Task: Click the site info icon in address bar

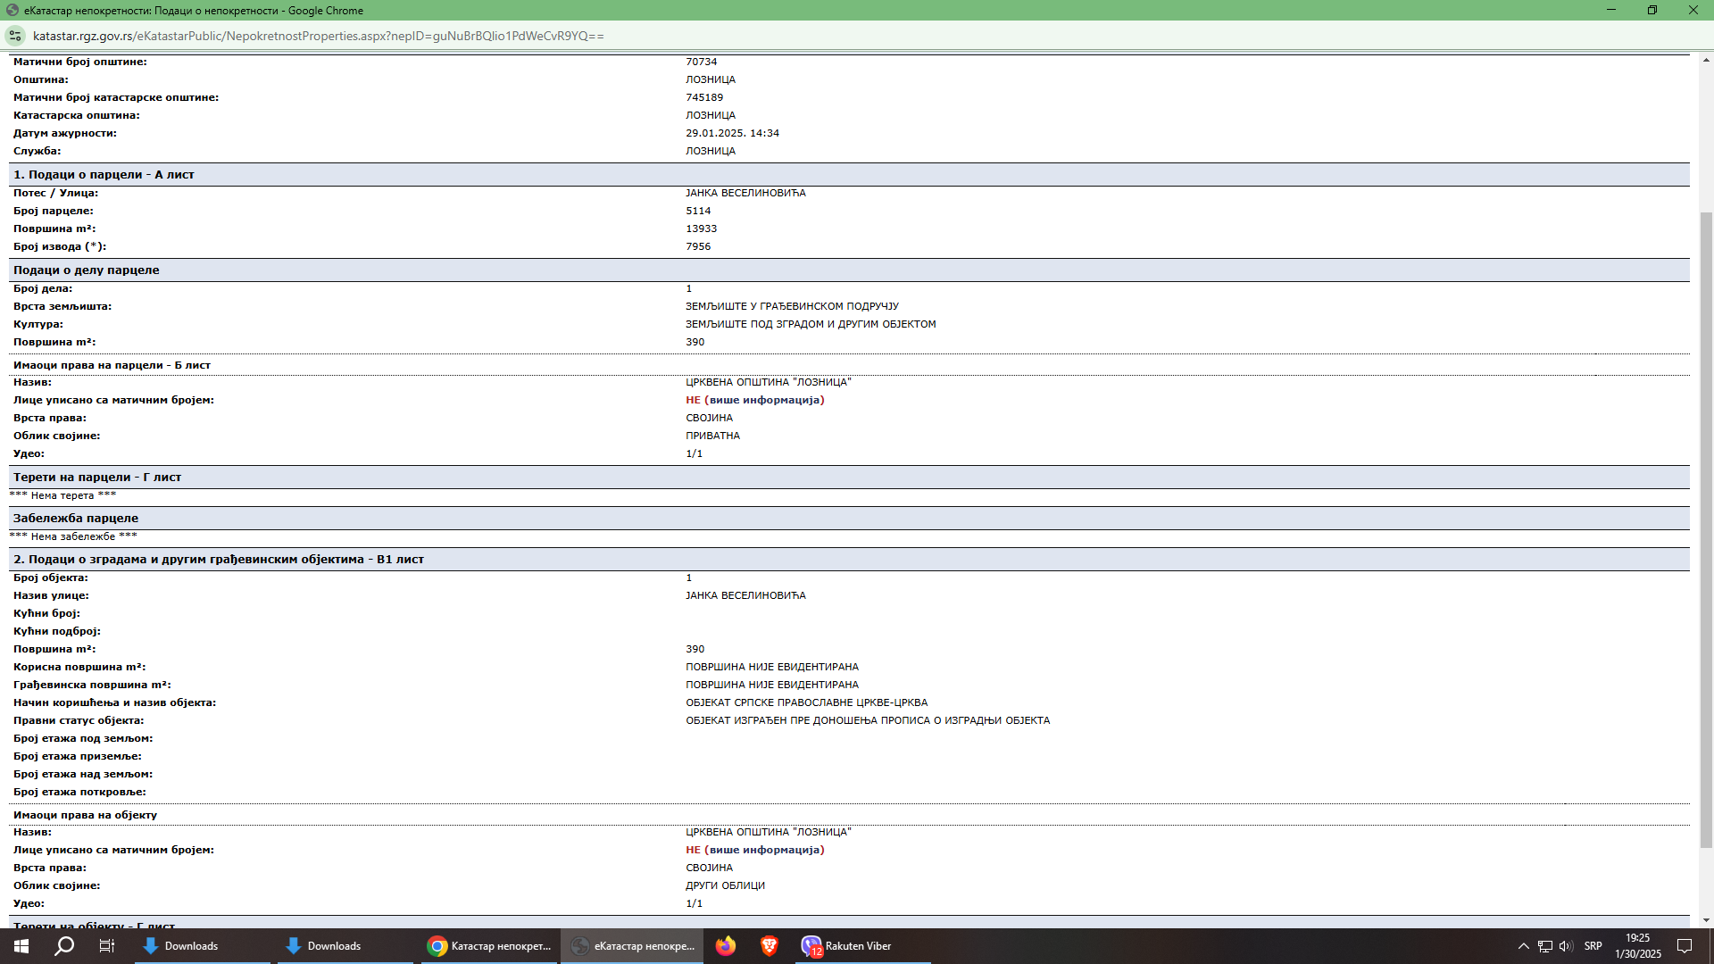Action: [x=15, y=36]
